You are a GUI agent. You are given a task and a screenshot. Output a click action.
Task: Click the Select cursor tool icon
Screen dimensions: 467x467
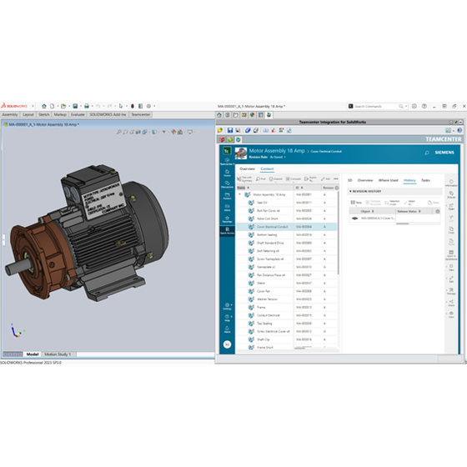(121, 106)
